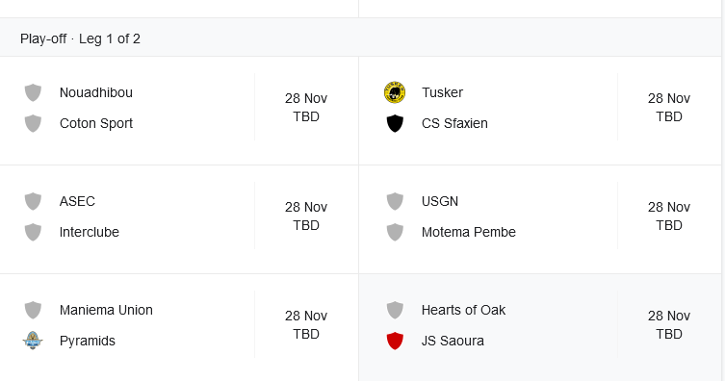Click the grey shield beside Motema Pembe

(395, 232)
